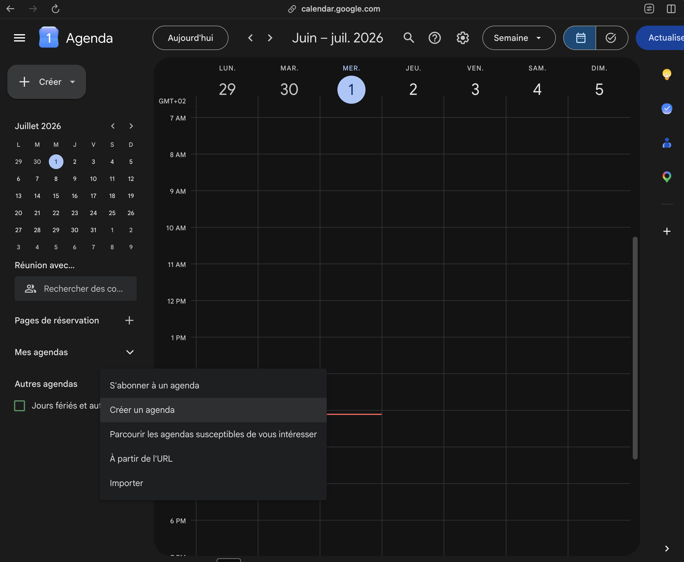Select 31 in the mini calendar
Screen dimensions: 684x562
tap(93, 230)
